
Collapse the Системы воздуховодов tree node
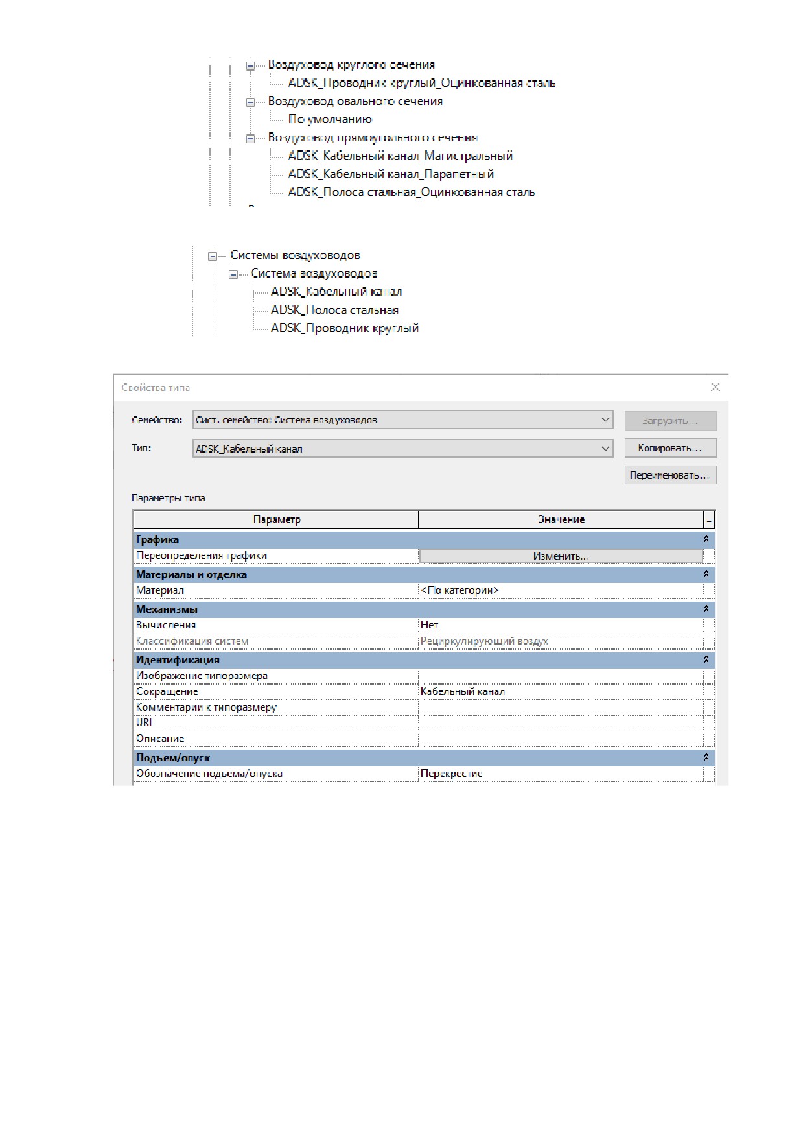click(x=213, y=257)
